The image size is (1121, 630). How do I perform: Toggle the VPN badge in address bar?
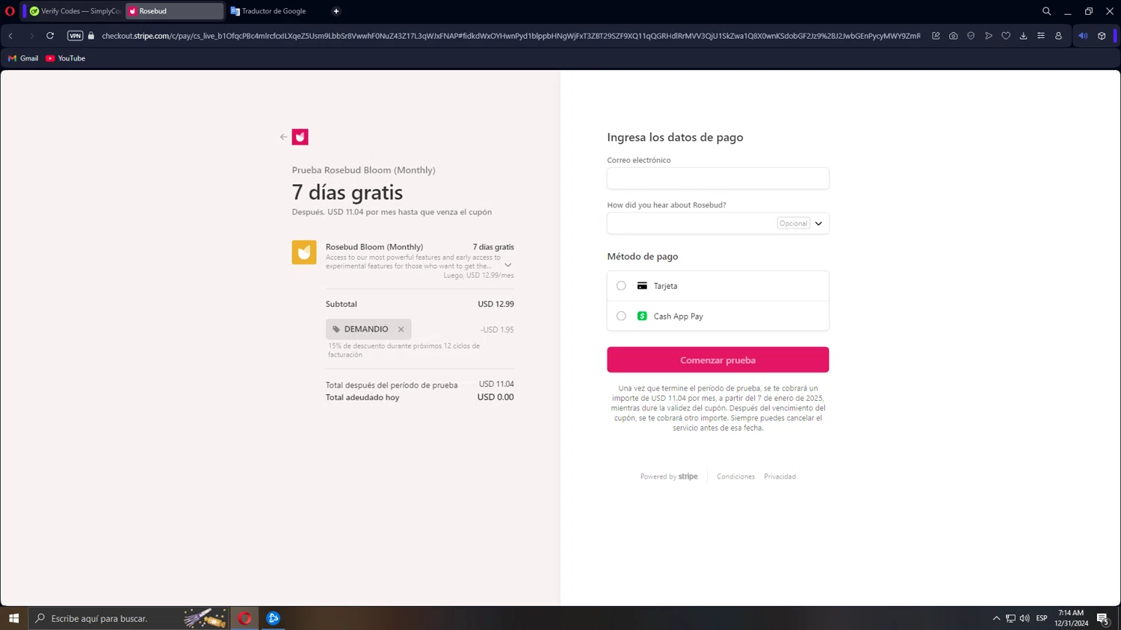75,36
